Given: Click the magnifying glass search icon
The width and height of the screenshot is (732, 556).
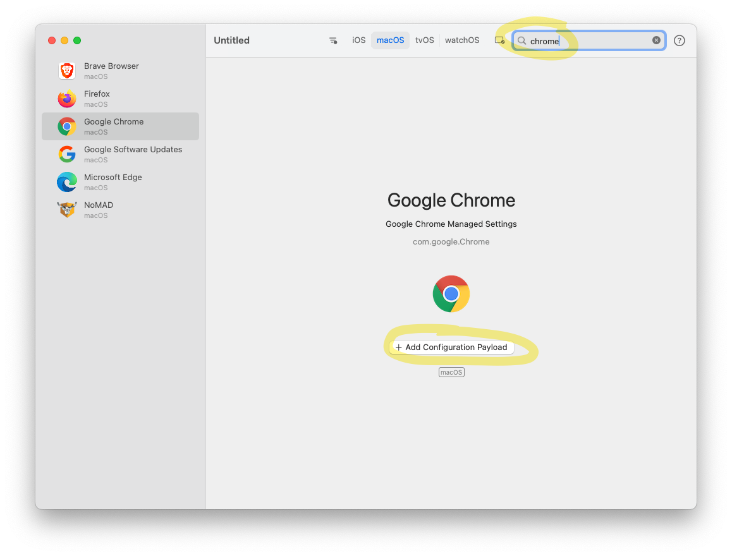Looking at the screenshot, I should click(522, 40).
